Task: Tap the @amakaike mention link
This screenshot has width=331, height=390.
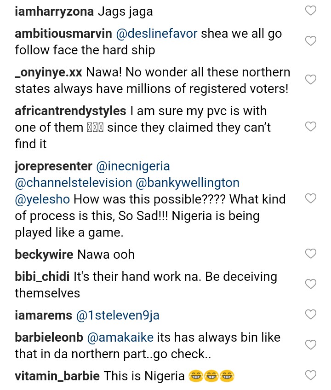Action: 120,337
